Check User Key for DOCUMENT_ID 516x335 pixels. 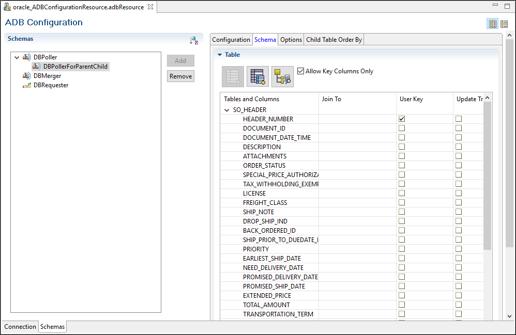pos(402,128)
